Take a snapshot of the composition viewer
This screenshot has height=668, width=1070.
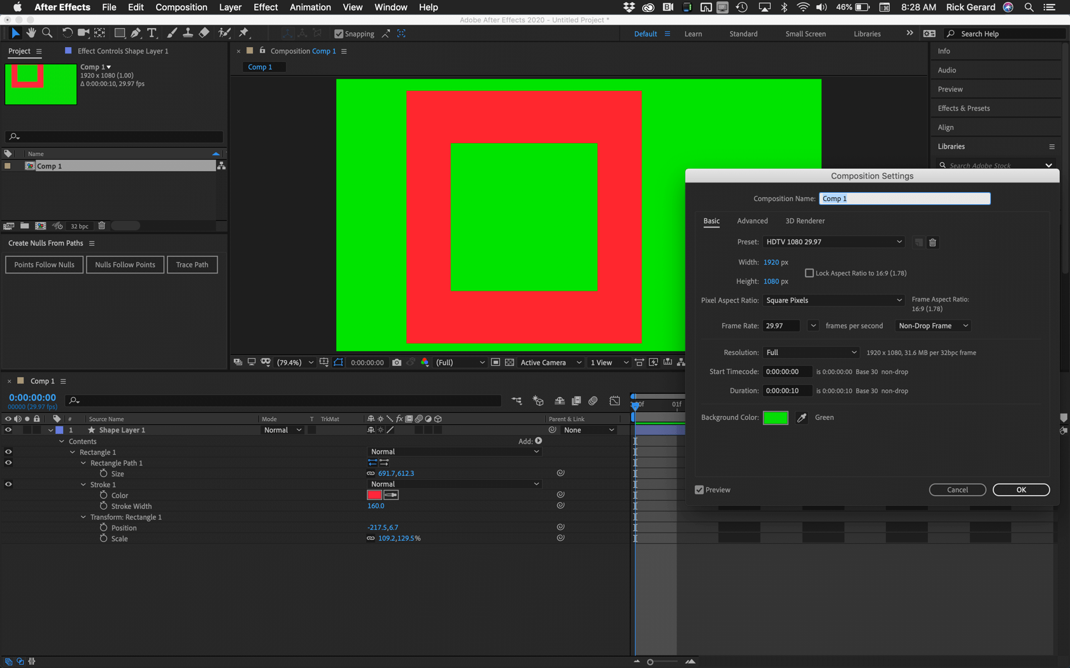point(397,362)
